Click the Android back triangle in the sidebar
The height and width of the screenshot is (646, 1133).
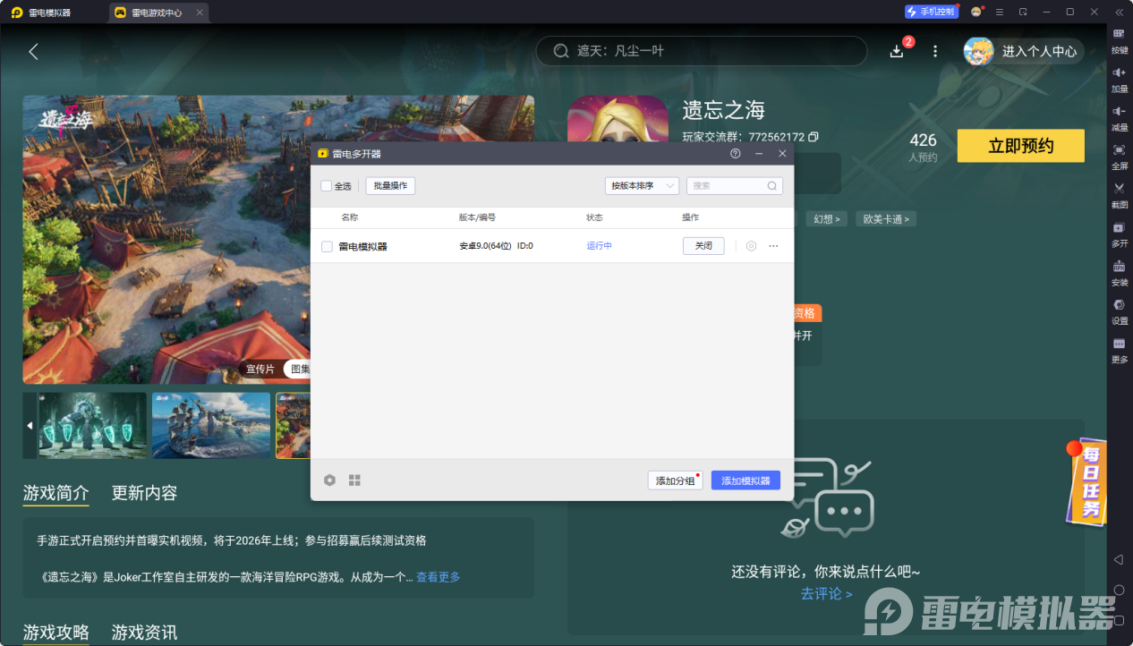(x=1119, y=559)
